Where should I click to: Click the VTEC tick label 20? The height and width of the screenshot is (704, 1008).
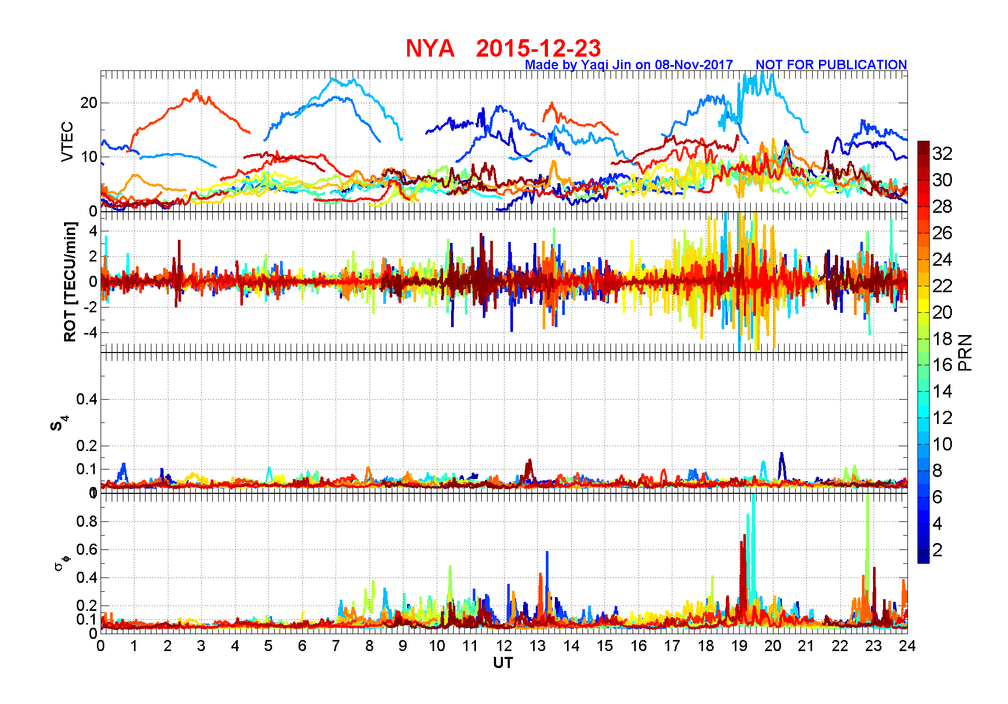tap(89, 103)
